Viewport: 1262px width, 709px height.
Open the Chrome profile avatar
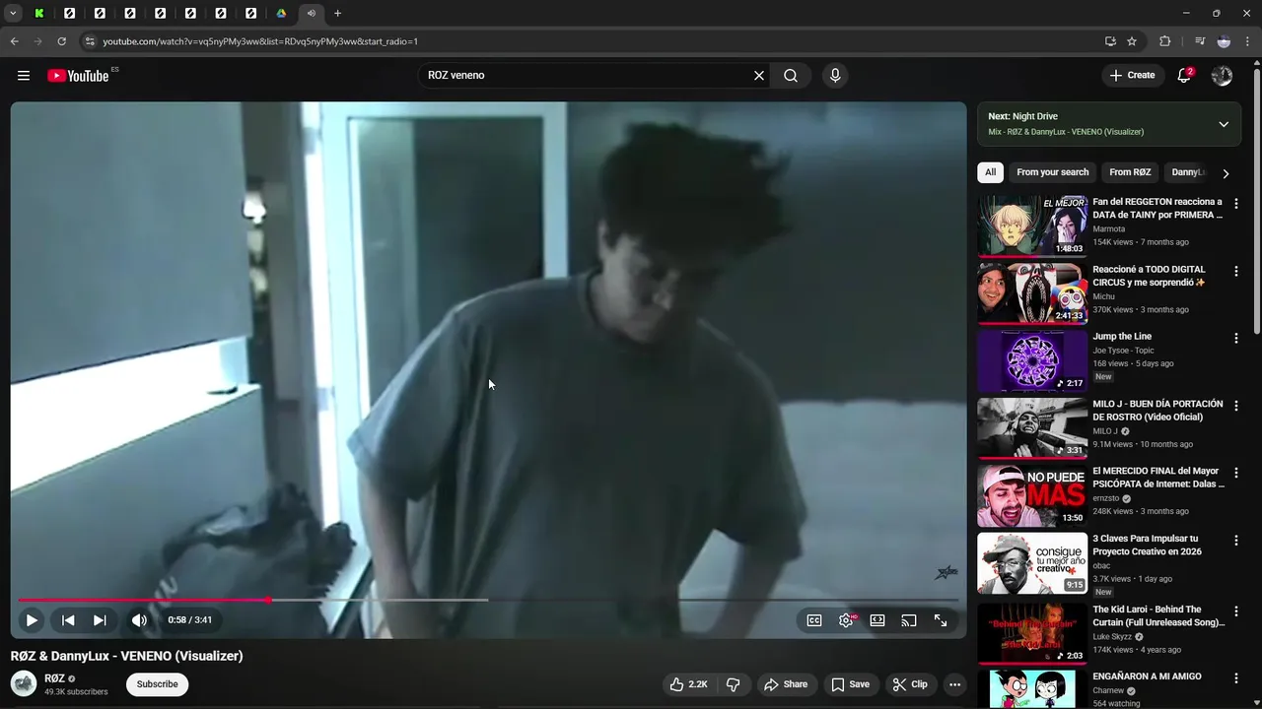click(1224, 41)
